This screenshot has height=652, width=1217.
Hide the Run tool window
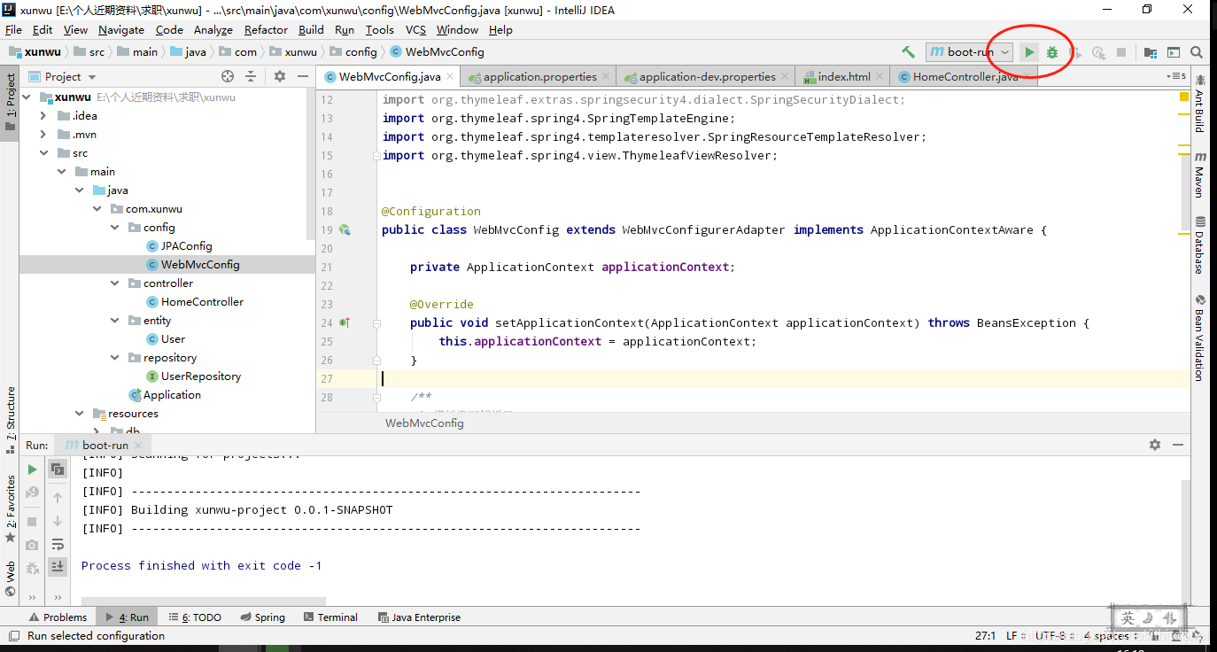1178,445
